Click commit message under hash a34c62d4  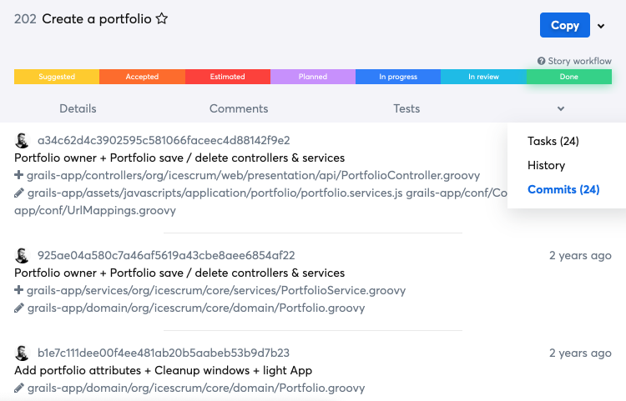pyautogui.click(x=179, y=158)
